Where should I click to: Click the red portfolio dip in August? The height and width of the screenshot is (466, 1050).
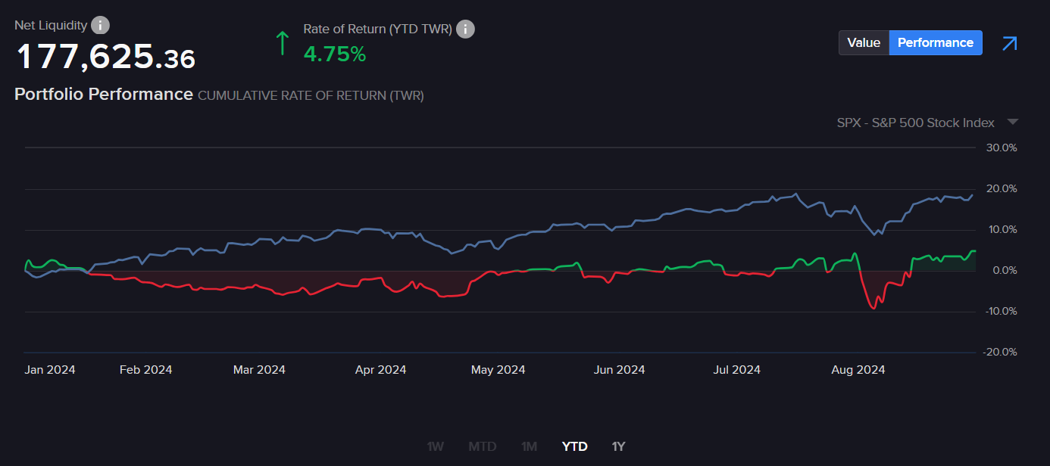point(874,306)
